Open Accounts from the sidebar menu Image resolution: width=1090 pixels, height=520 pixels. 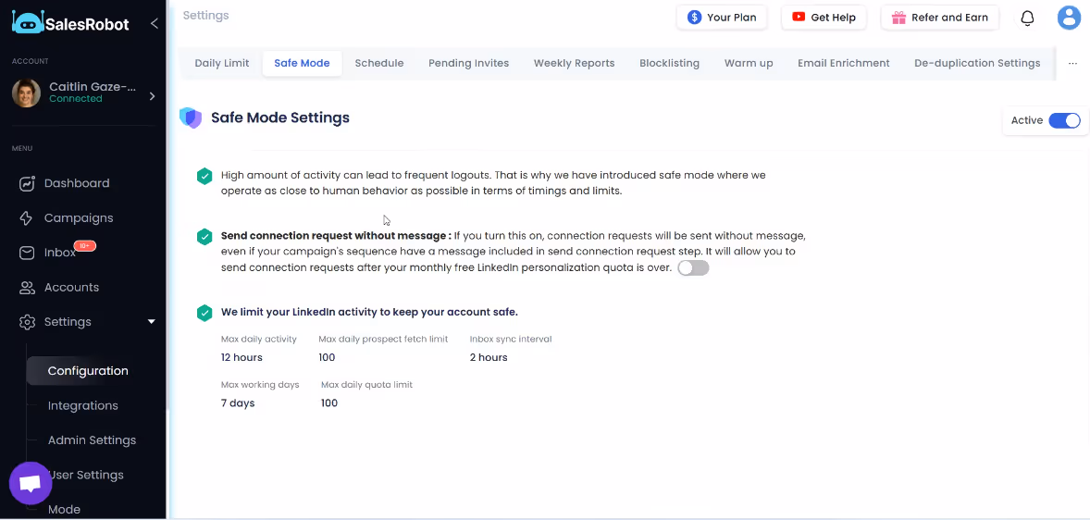point(71,288)
